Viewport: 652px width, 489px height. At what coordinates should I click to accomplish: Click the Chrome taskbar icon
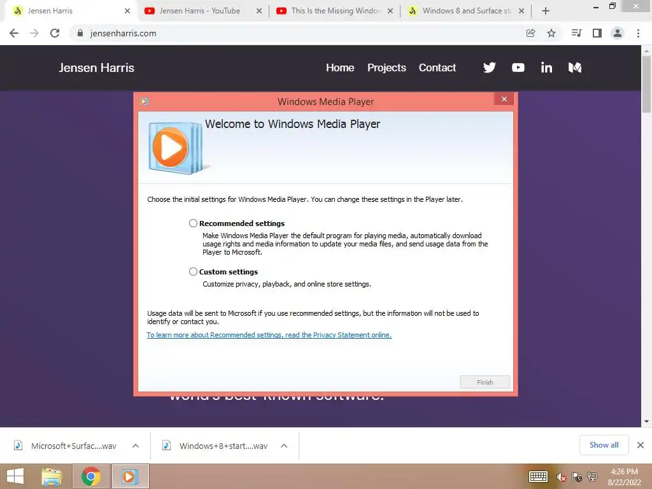pos(91,476)
